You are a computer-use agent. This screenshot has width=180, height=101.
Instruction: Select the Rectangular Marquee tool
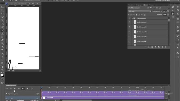click(x=2, y=10)
